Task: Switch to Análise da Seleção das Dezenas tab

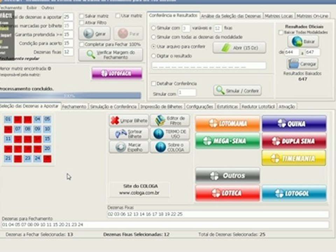Action: pyautogui.click(x=231, y=16)
